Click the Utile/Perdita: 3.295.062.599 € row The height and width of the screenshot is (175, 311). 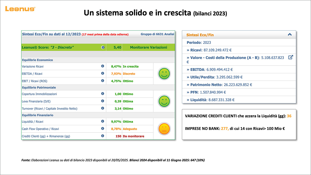tap(239, 77)
